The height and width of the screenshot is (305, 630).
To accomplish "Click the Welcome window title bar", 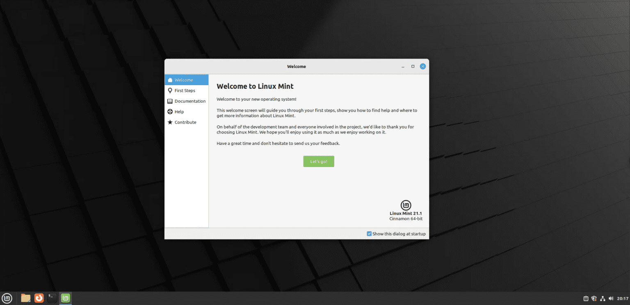I will (x=296, y=66).
